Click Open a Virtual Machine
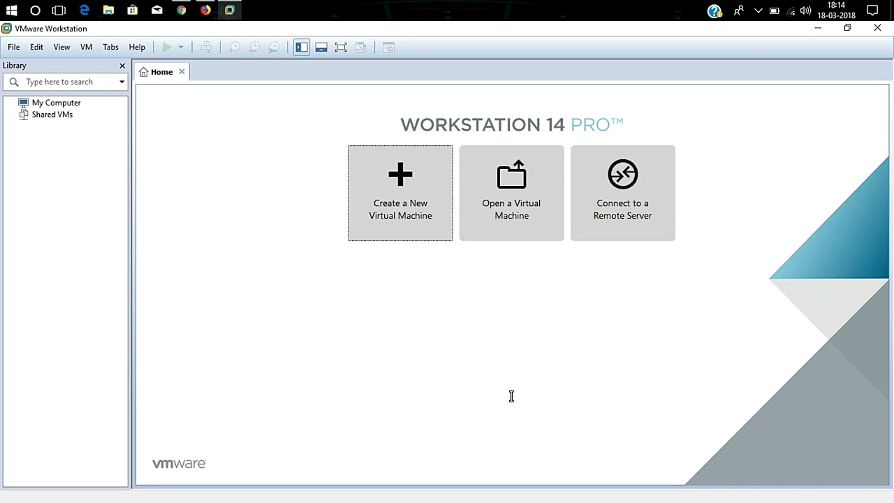 tap(511, 193)
